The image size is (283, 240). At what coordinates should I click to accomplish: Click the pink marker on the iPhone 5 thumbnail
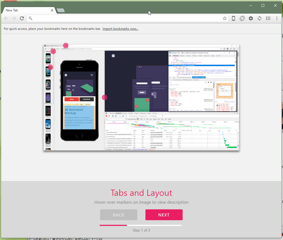click(x=50, y=67)
